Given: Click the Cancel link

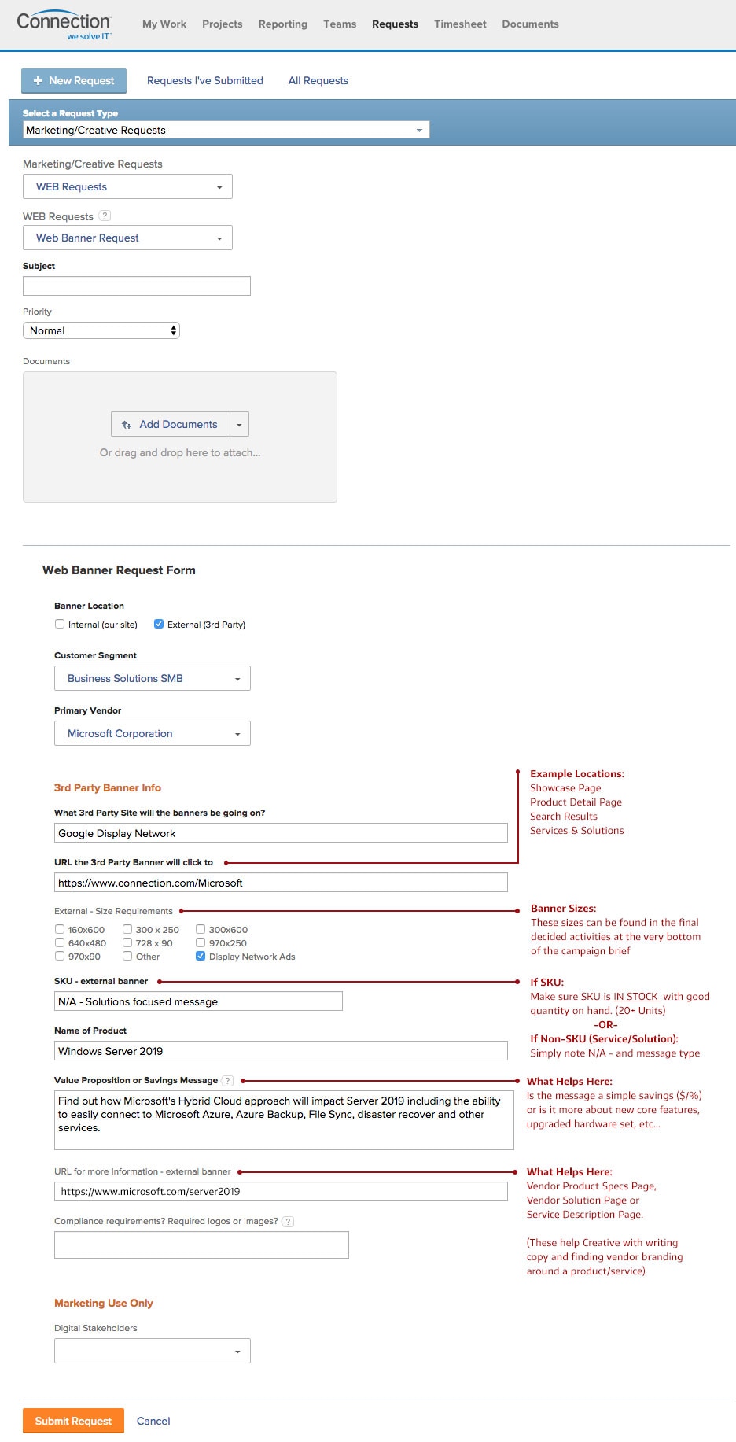Looking at the screenshot, I should [153, 1421].
